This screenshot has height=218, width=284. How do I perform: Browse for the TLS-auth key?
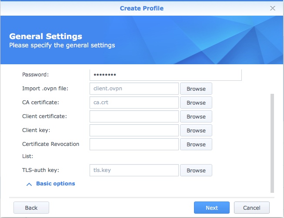196,170
